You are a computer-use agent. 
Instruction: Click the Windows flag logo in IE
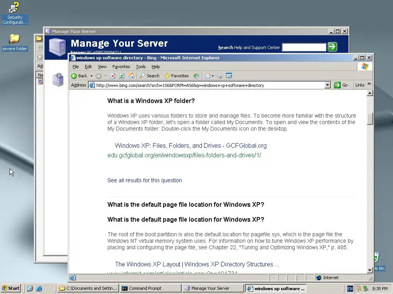pos(365,67)
